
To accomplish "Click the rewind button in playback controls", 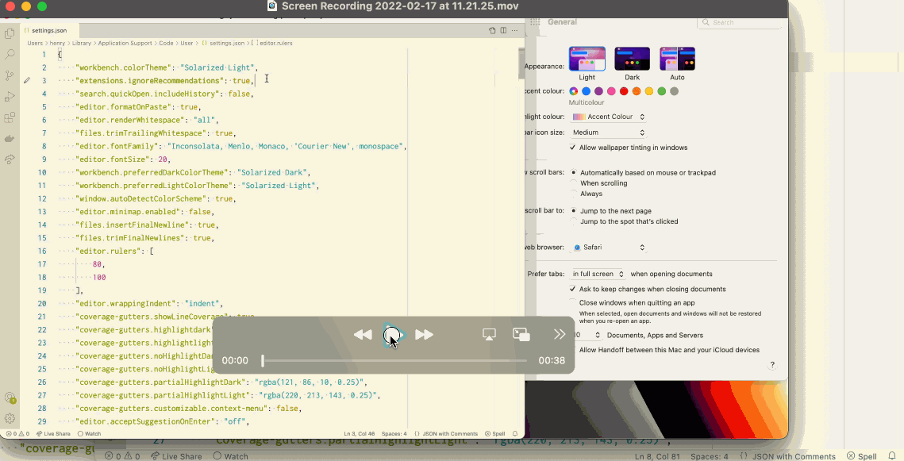I will coord(363,335).
